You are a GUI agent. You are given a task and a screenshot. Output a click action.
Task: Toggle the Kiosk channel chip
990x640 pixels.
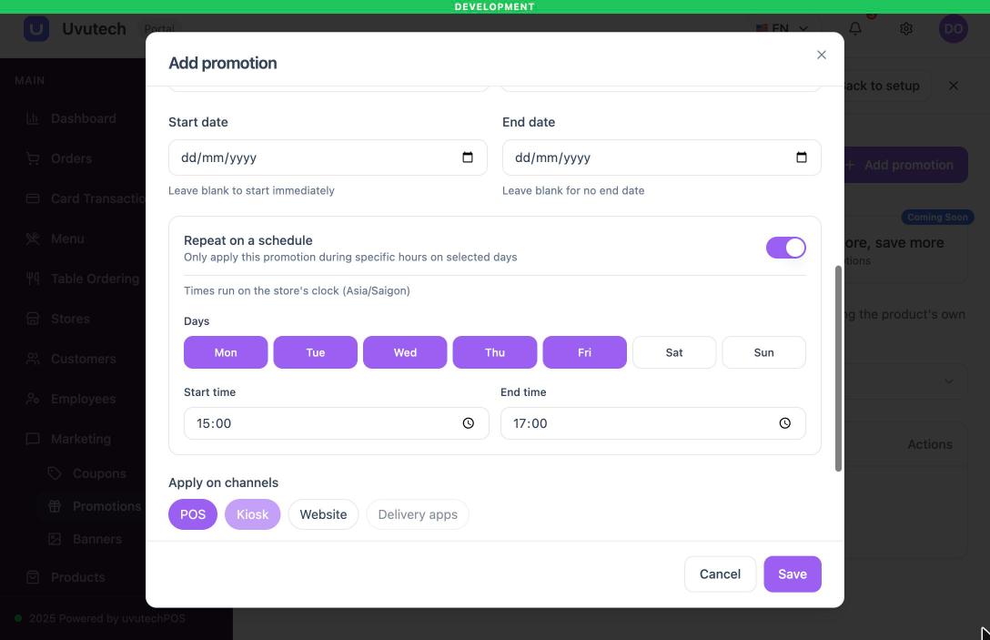coord(253,514)
